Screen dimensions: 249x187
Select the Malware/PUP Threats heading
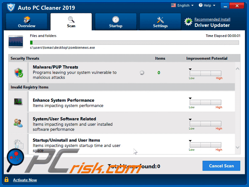55,67
